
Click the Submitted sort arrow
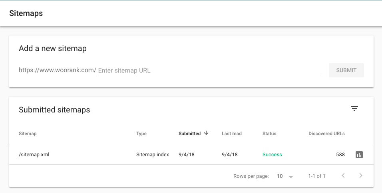coord(206,133)
